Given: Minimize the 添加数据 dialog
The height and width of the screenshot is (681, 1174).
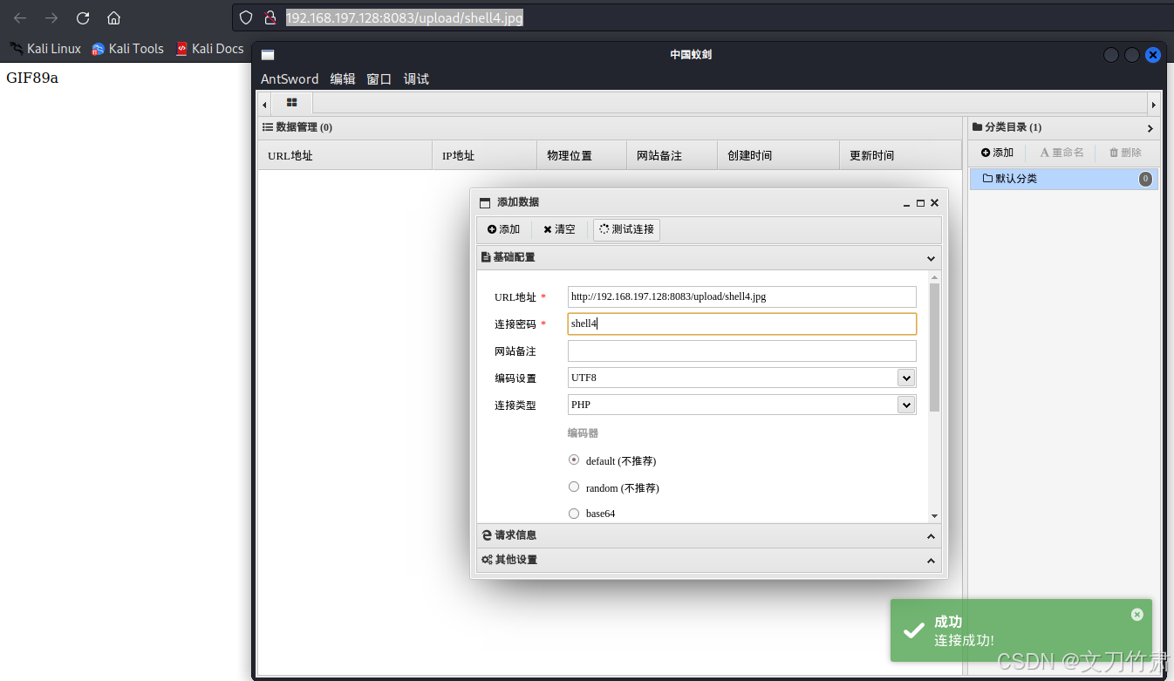Looking at the screenshot, I should click(x=907, y=203).
